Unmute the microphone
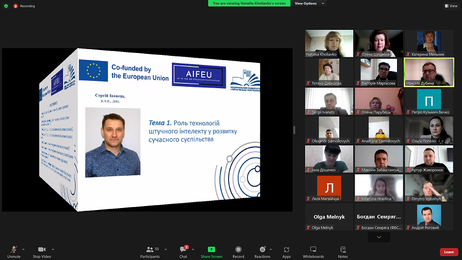 13,249
